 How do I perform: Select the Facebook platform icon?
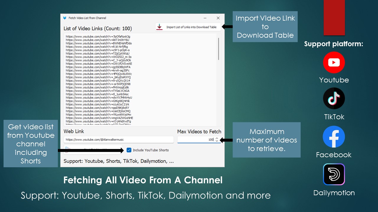point(334,137)
